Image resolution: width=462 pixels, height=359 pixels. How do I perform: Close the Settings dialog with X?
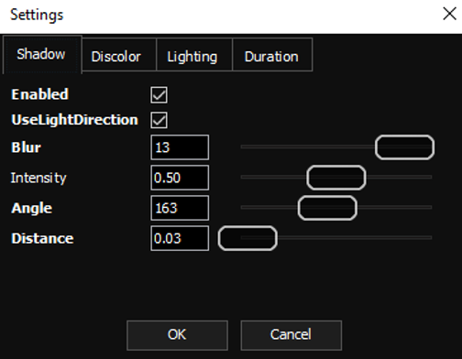pyautogui.click(x=449, y=14)
